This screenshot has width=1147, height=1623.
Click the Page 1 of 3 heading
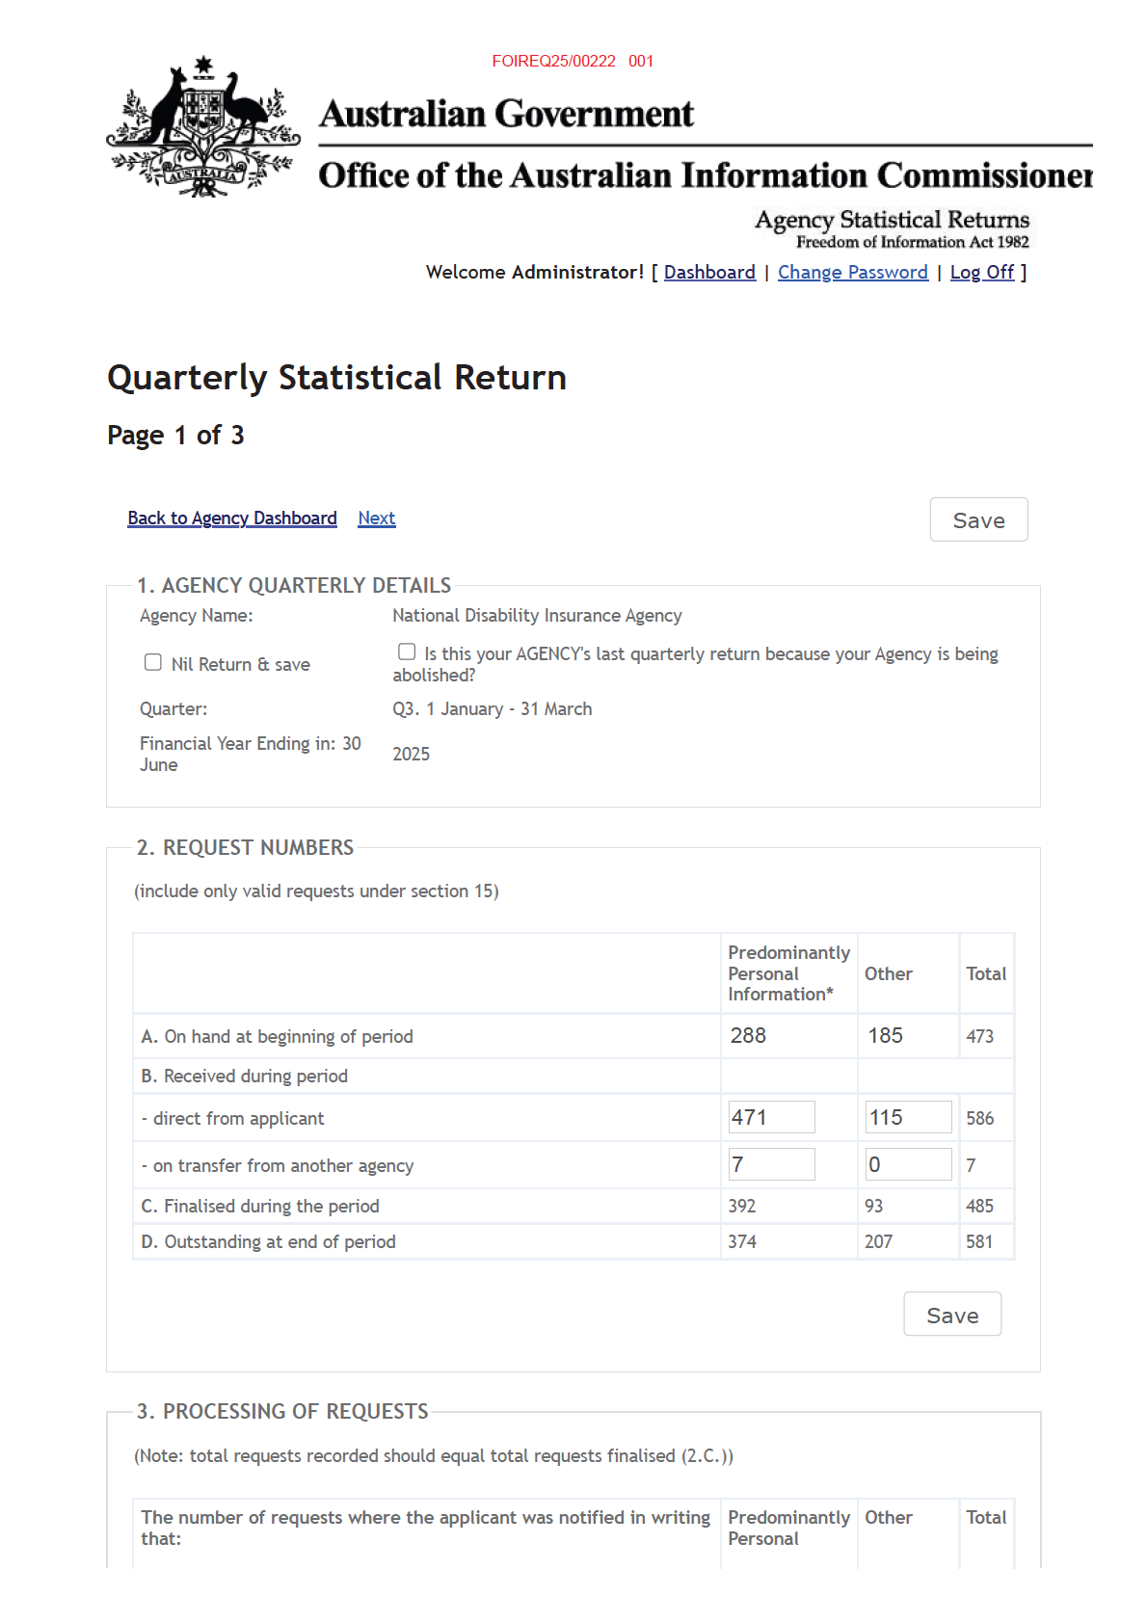175,435
